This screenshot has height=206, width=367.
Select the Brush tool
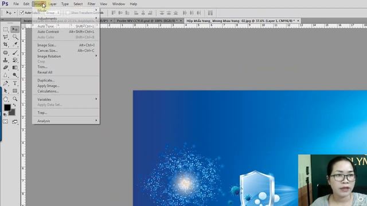coord(15,53)
